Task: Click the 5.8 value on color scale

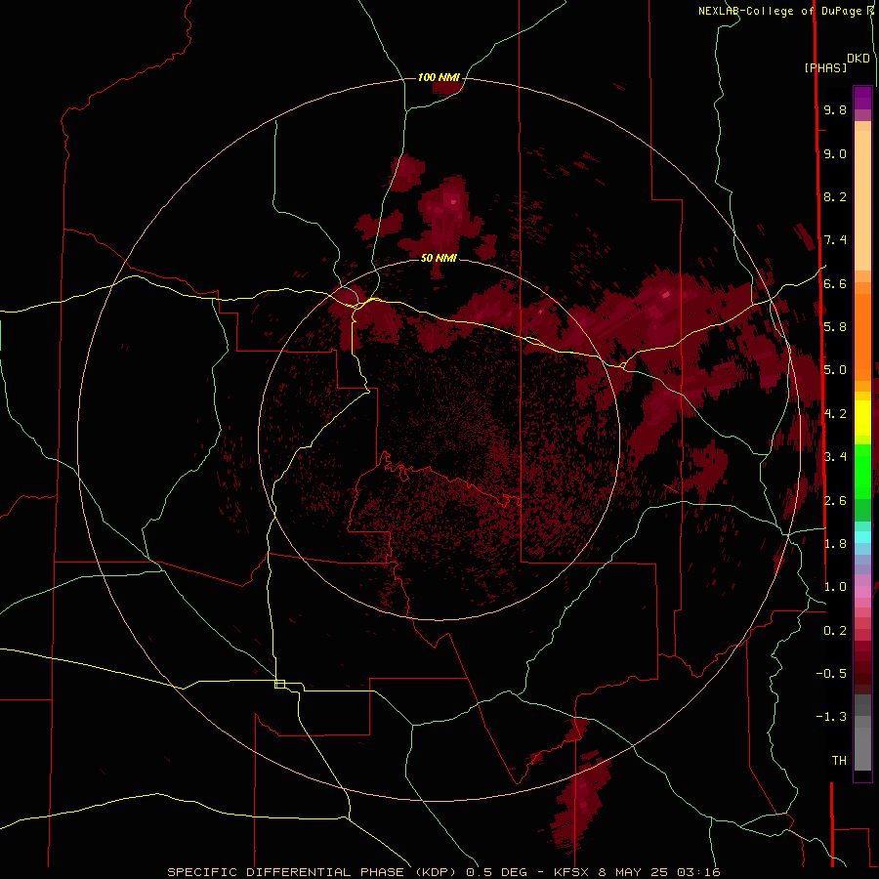Action: click(835, 327)
